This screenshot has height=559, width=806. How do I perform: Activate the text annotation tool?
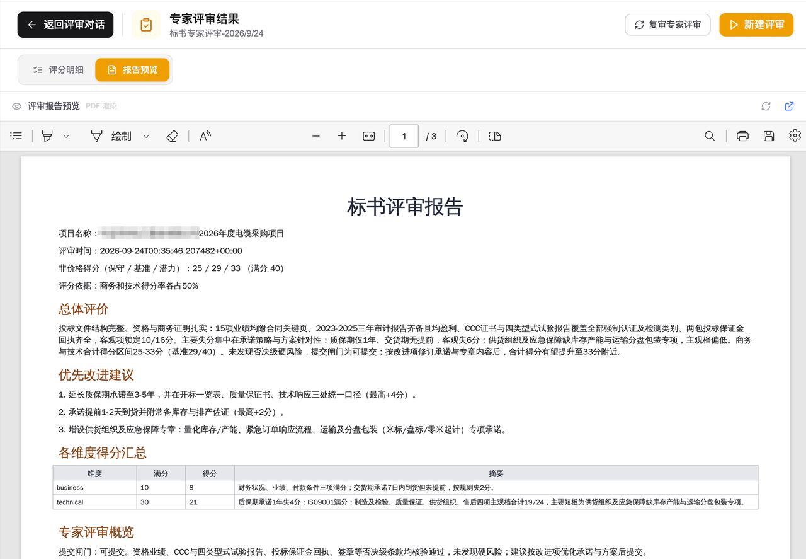[205, 136]
